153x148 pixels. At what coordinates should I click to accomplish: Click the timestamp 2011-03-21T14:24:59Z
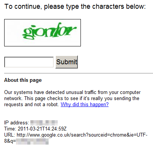click(x=42, y=129)
